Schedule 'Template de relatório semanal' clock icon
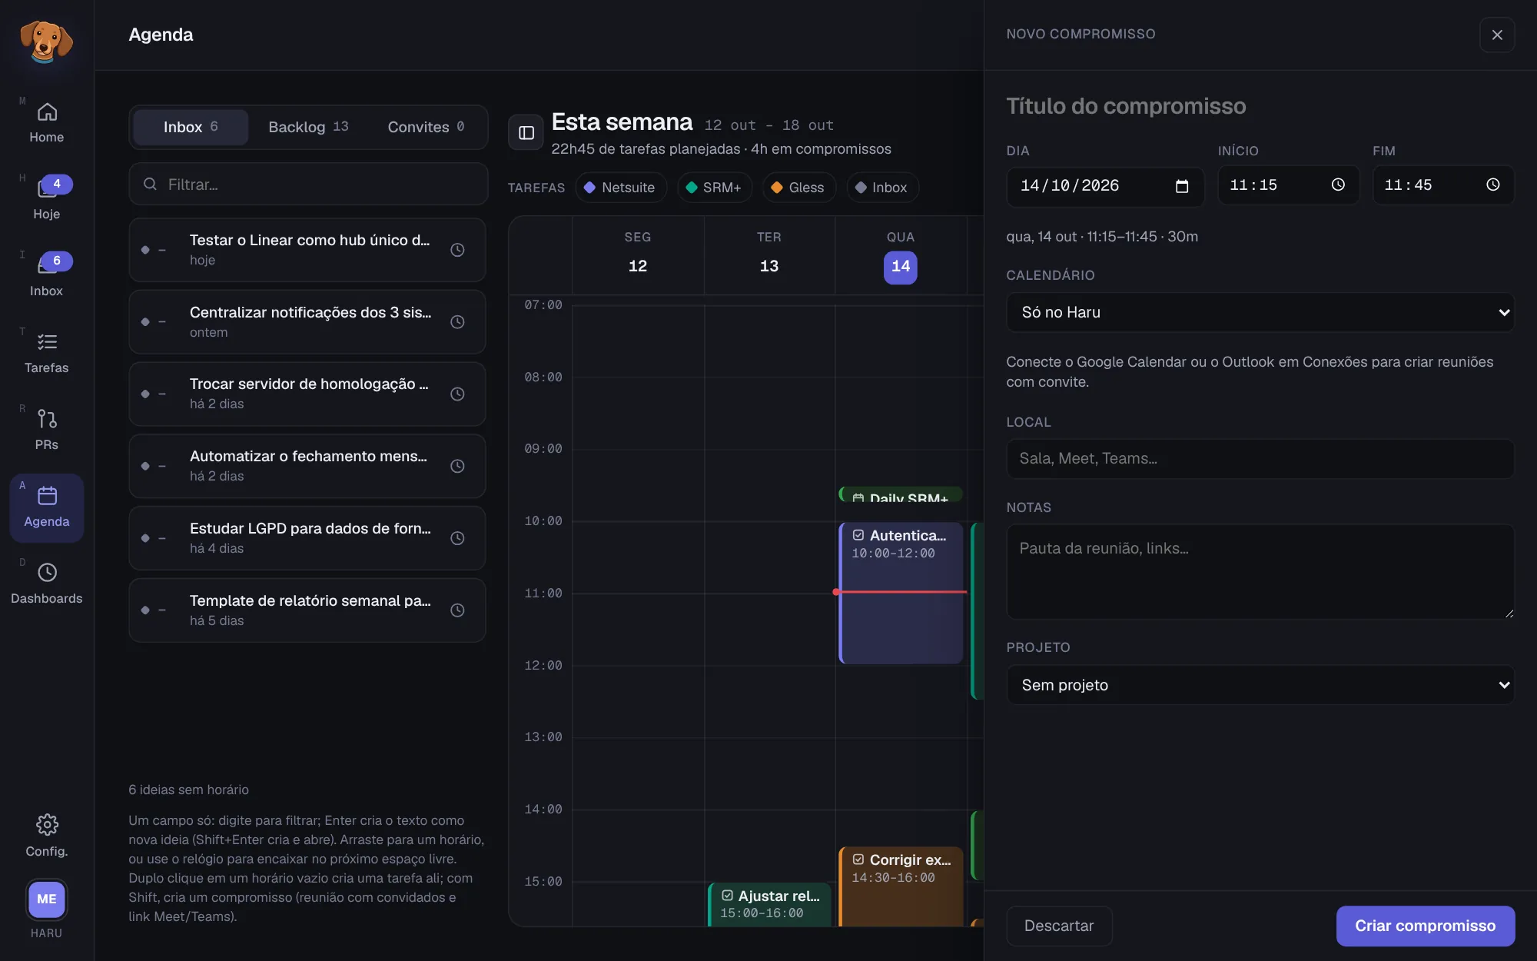The width and height of the screenshot is (1537, 961). click(x=457, y=610)
